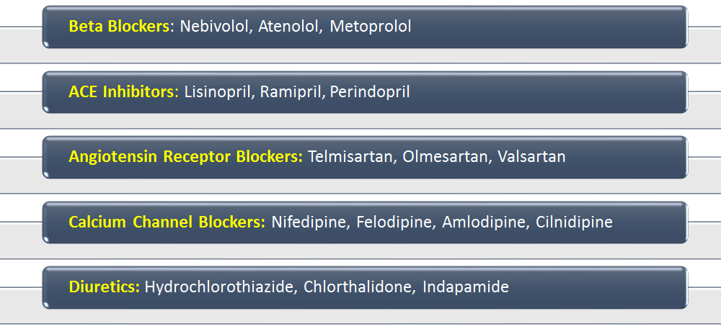
Task: Click the Calcium Channel Blockers heading
Action: pos(167,222)
